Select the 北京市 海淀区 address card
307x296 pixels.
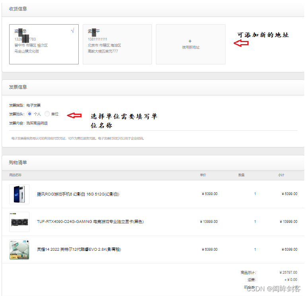117,44
